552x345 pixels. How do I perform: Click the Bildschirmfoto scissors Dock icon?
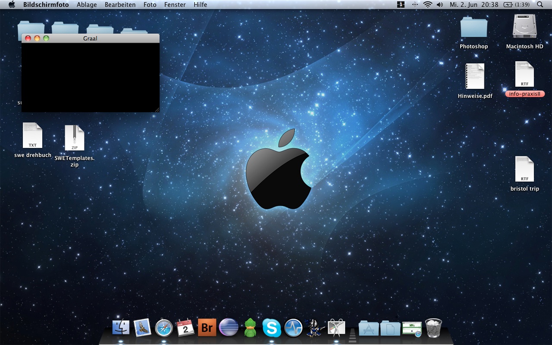(336, 328)
